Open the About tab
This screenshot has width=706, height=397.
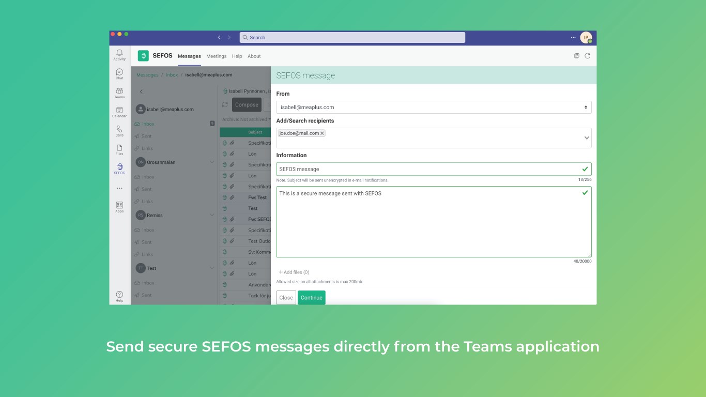pos(254,56)
